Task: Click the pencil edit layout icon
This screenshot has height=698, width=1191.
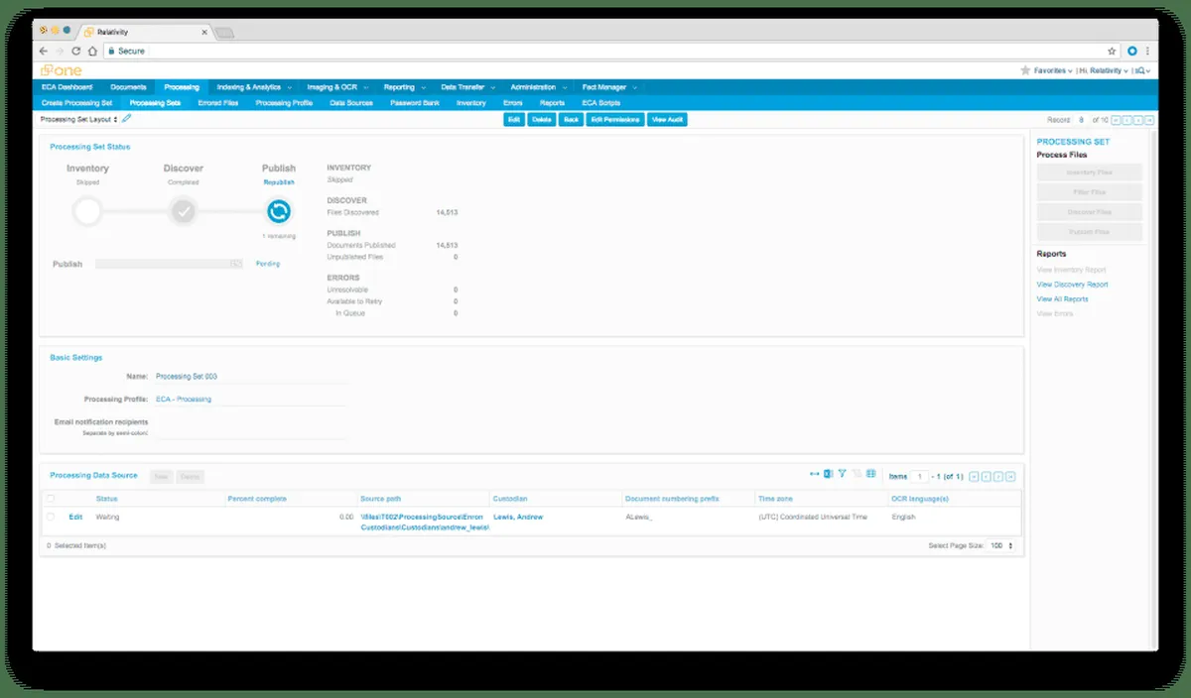Action: 126,119
